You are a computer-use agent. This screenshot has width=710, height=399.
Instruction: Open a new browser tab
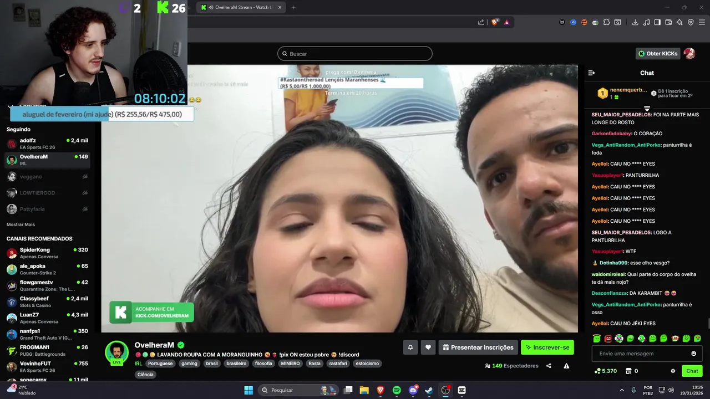coord(293,7)
